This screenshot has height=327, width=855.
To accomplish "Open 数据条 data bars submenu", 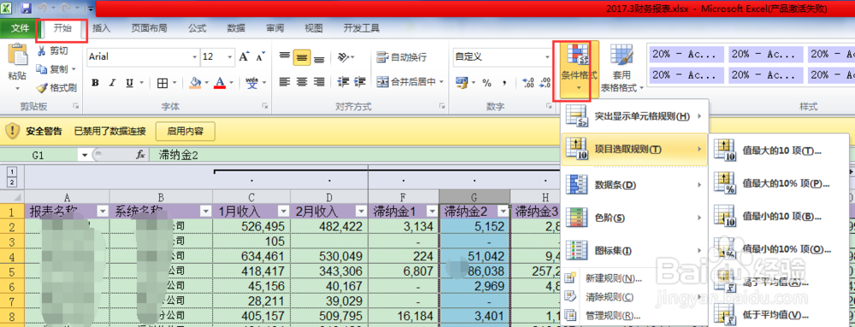I will 634,185.
